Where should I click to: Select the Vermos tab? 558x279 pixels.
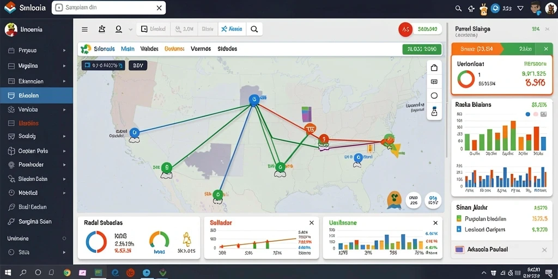[x=201, y=48]
